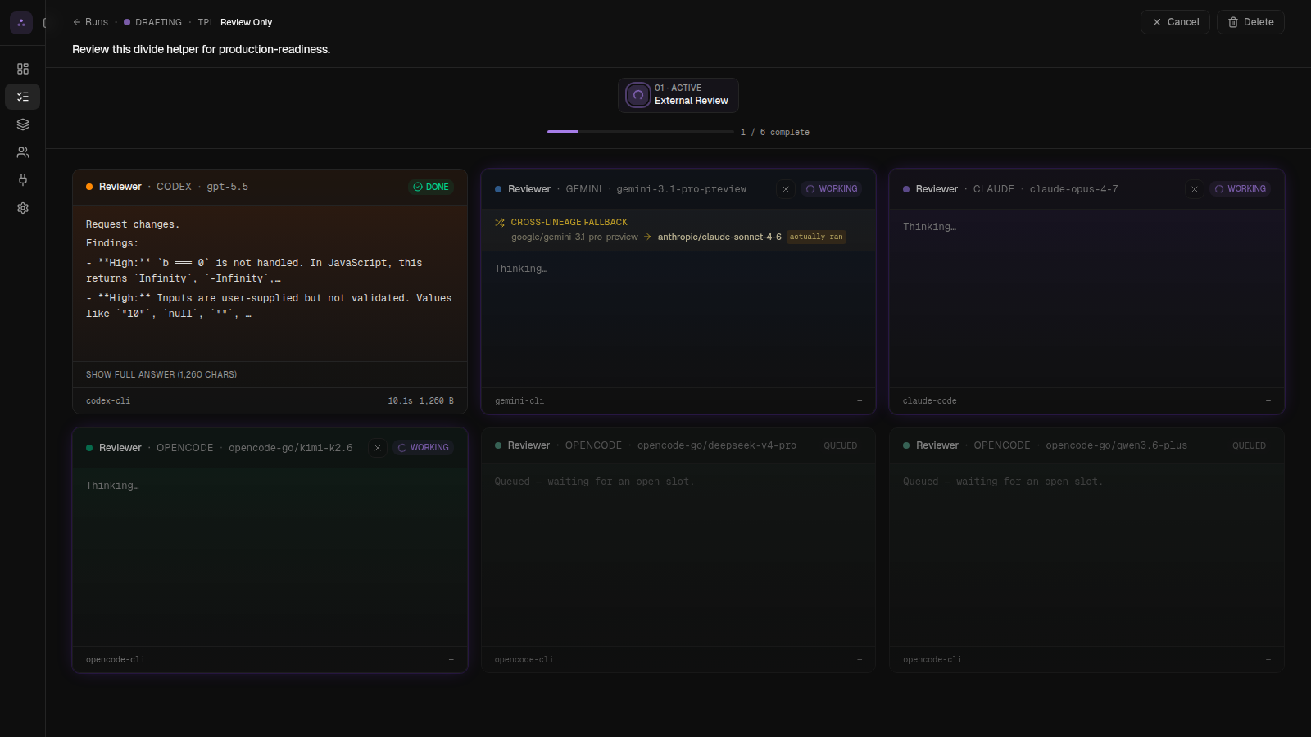Viewport: 1311px width, 737px height.
Task: Click the gemini-3.1-pro-preview model name in header
Action: click(682, 189)
